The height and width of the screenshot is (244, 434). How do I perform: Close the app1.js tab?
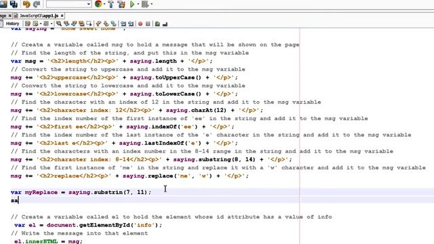coord(62,16)
